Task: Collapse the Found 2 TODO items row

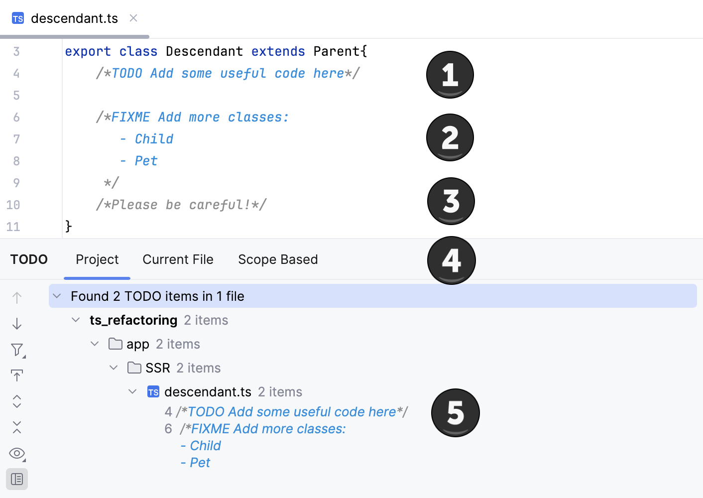Action: [x=57, y=295]
